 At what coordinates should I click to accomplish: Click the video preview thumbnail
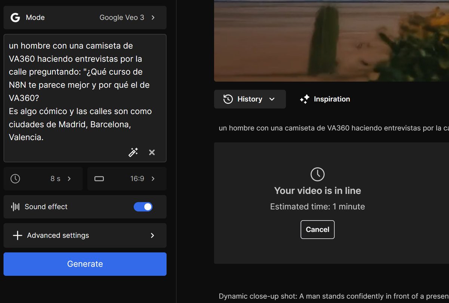coord(332,41)
